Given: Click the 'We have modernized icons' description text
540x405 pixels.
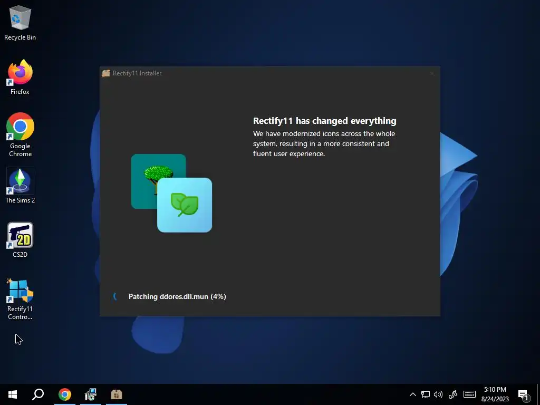Looking at the screenshot, I should click(x=324, y=143).
